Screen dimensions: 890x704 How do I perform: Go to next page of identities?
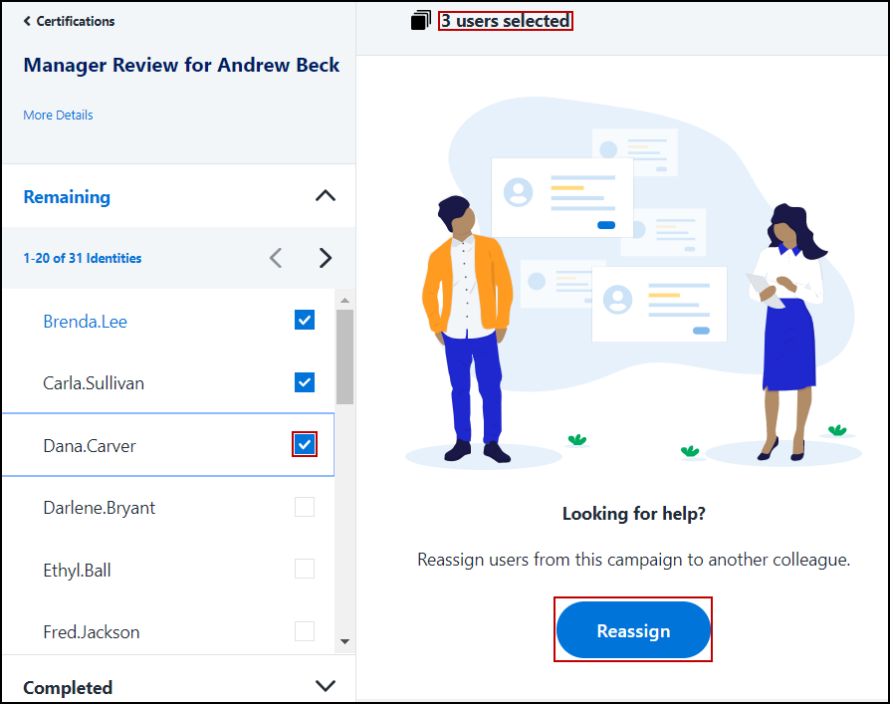[325, 258]
